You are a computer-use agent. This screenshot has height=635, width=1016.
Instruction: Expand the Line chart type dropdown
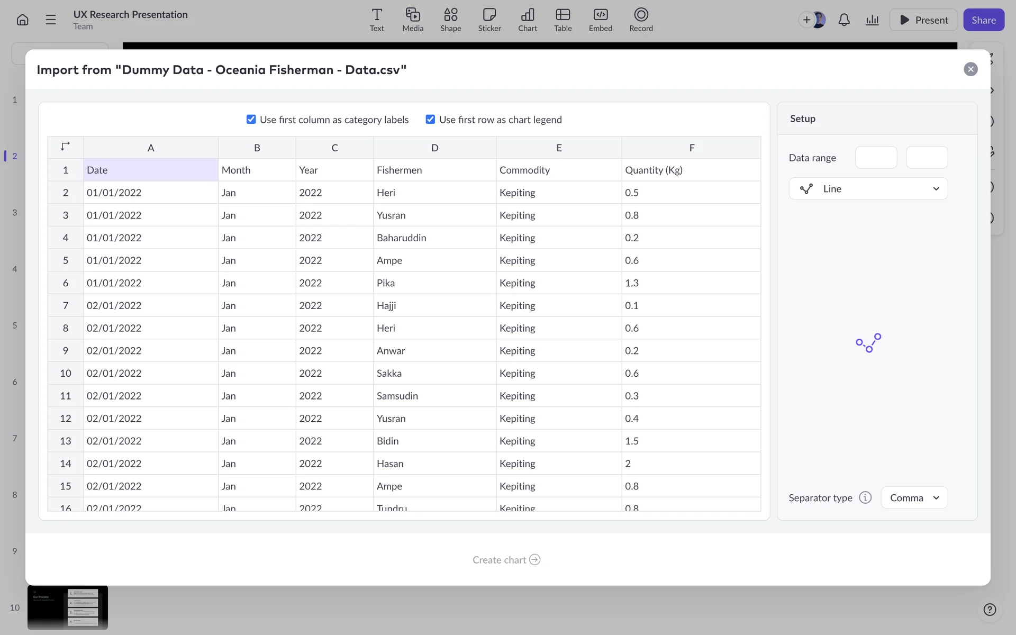[868, 189]
